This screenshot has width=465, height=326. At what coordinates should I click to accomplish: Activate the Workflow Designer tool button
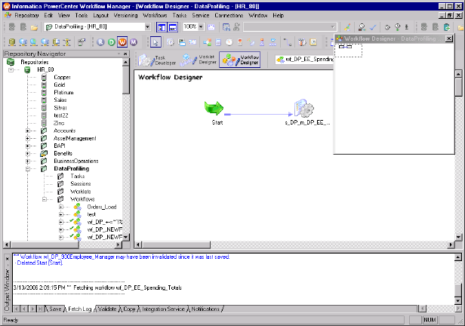[240, 60]
